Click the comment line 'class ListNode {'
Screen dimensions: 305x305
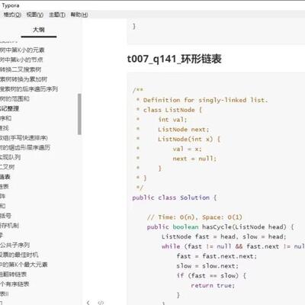pos(172,110)
